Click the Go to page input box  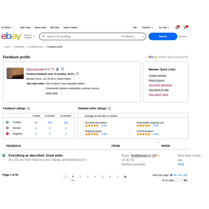(x=178, y=180)
